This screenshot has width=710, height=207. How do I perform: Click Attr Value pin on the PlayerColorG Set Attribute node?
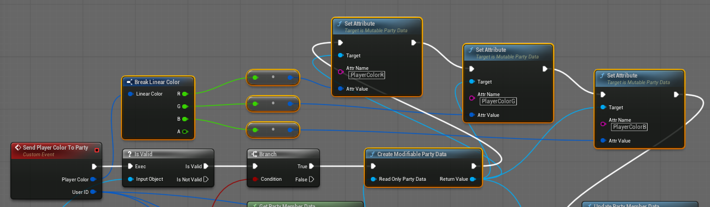click(x=472, y=115)
